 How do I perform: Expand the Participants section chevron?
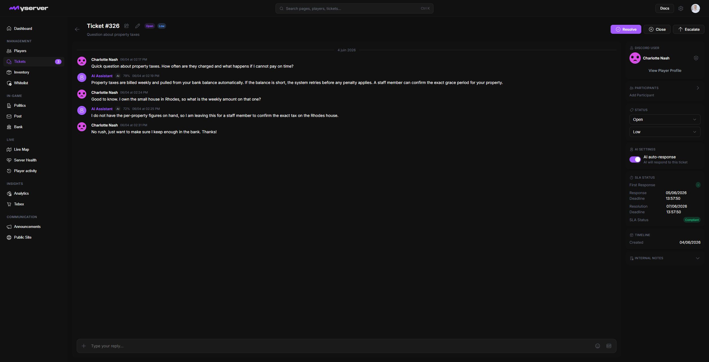click(x=698, y=88)
